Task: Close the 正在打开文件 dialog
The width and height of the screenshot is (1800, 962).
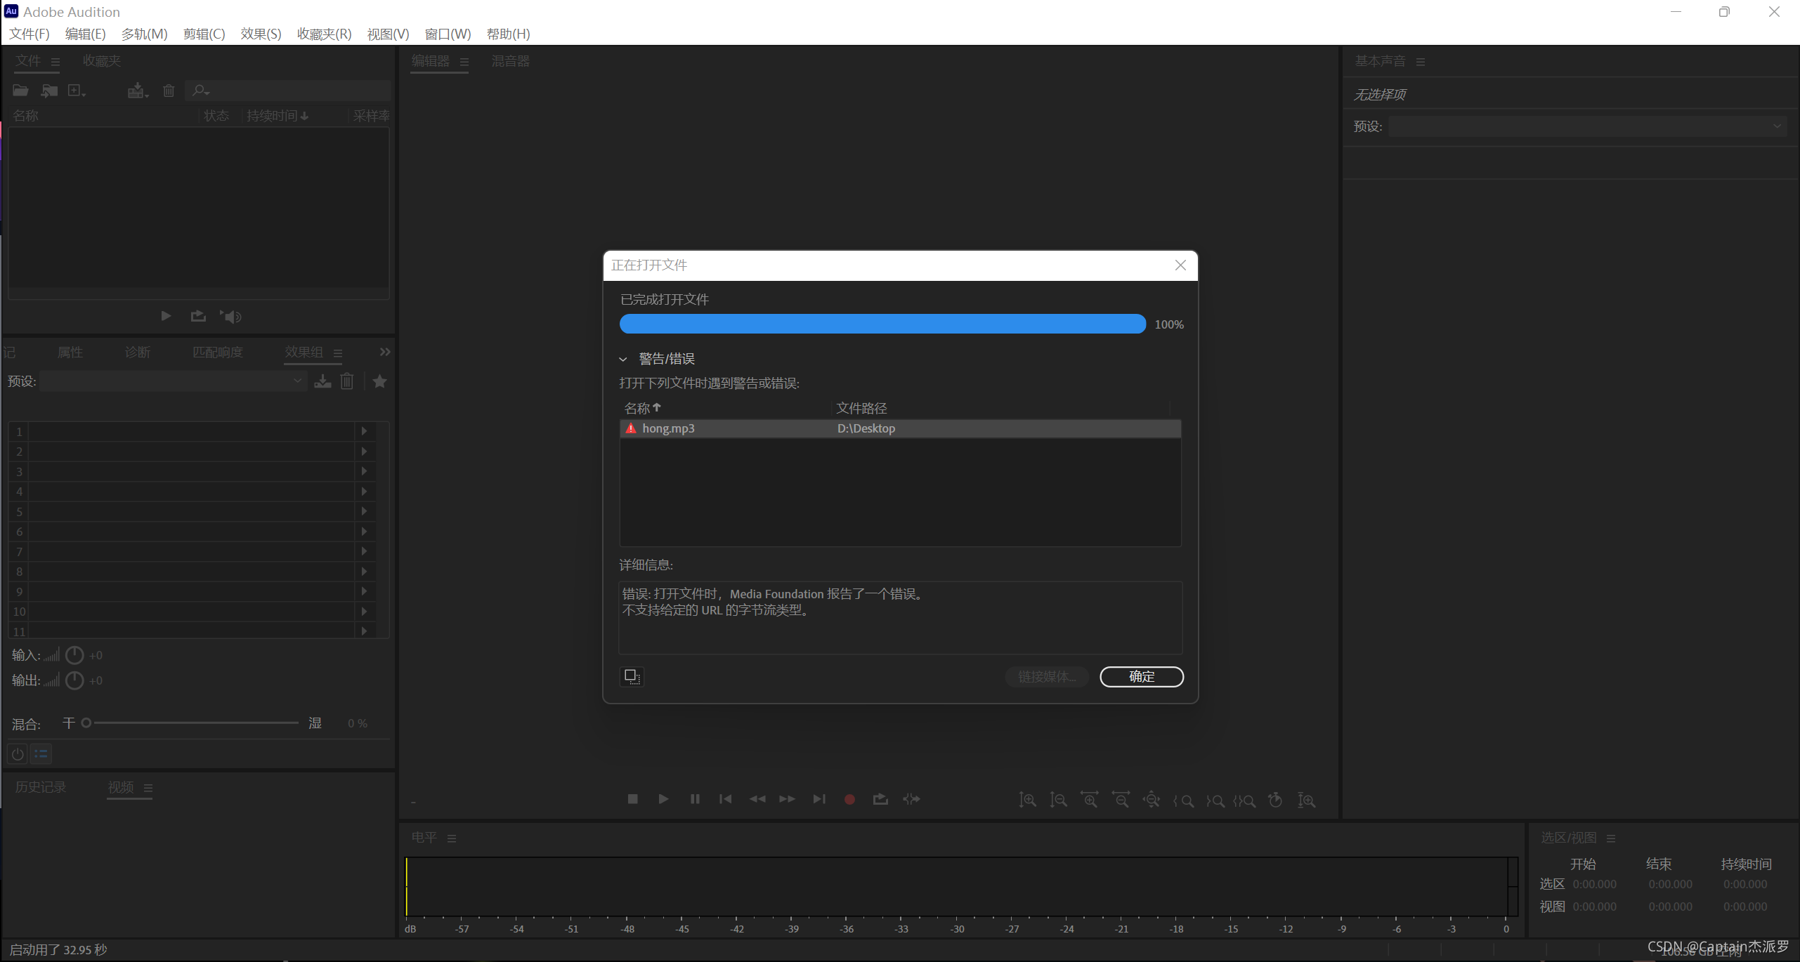Action: click(1180, 265)
